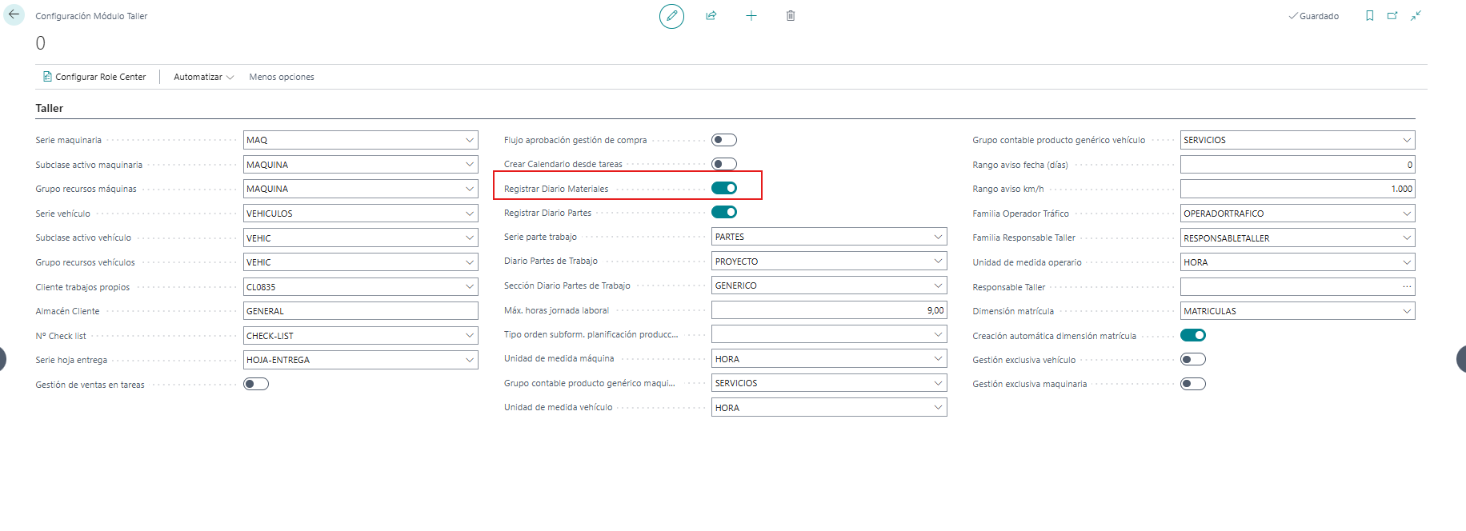Enable Flujo aprobación gestión de compra

tap(724, 140)
